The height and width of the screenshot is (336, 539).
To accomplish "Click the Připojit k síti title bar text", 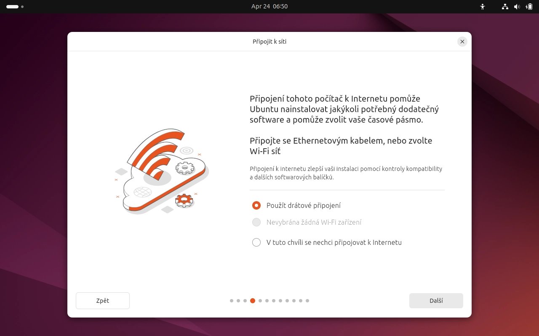I will [269, 42].
